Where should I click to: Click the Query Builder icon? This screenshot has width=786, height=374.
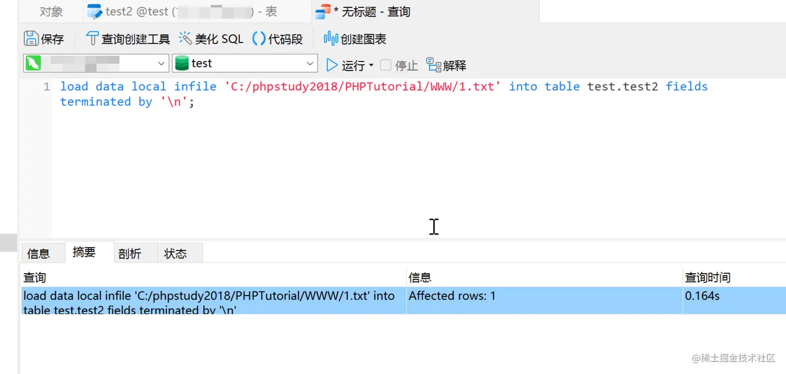92,38
